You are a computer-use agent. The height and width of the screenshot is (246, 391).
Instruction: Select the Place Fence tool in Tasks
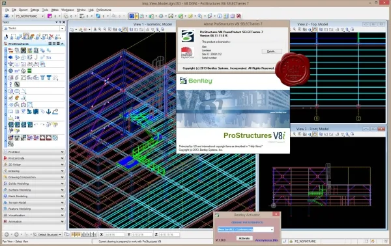click(13, 36)
